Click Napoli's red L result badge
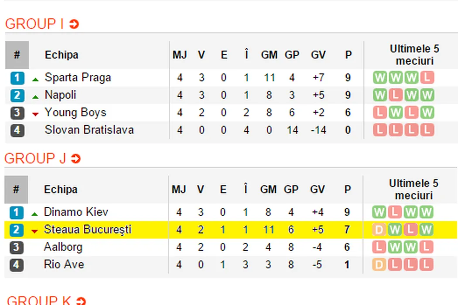Image resolution: width=458 pixels, height=305 pixels. click(396, 95)
